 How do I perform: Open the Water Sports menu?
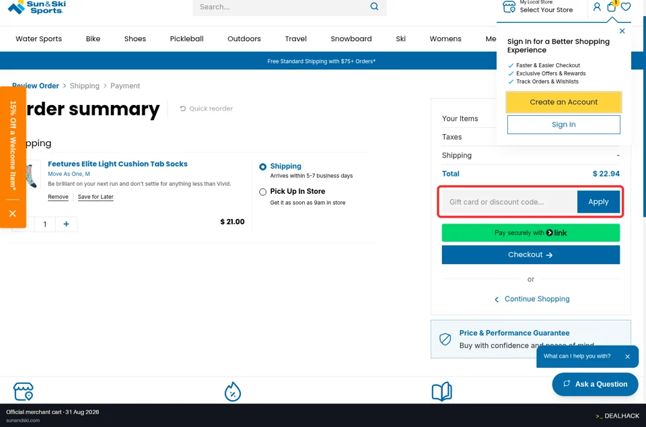point(39,39)
